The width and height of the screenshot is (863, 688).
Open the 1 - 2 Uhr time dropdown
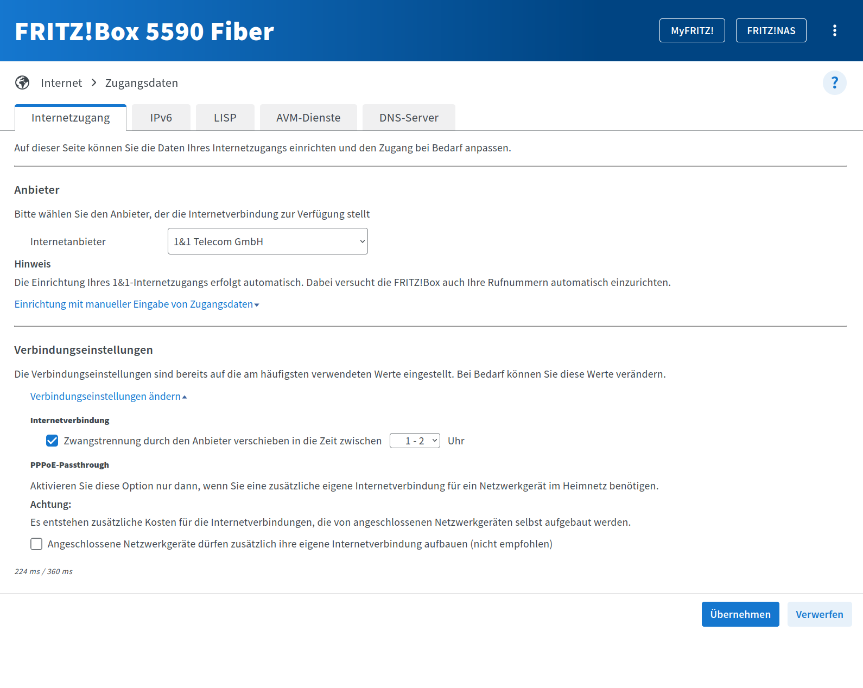[415, 441]
